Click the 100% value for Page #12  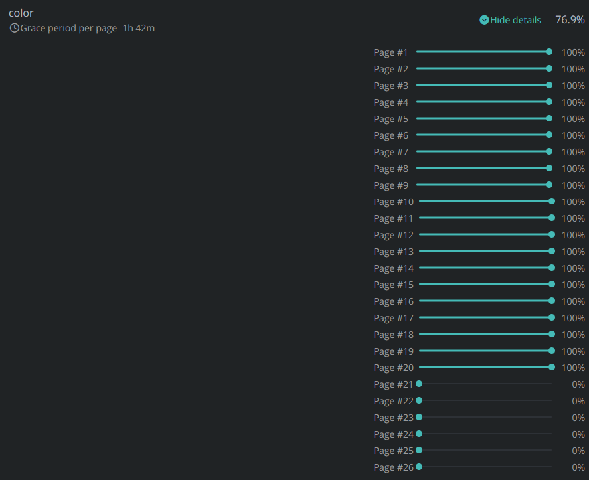tap(573, 235)
